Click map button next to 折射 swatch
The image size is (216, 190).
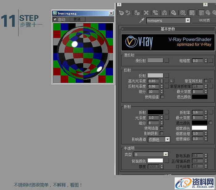tap(167, 112)
